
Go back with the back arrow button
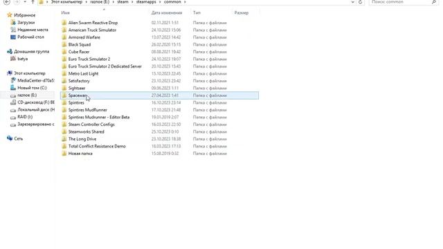click(7, 2)
